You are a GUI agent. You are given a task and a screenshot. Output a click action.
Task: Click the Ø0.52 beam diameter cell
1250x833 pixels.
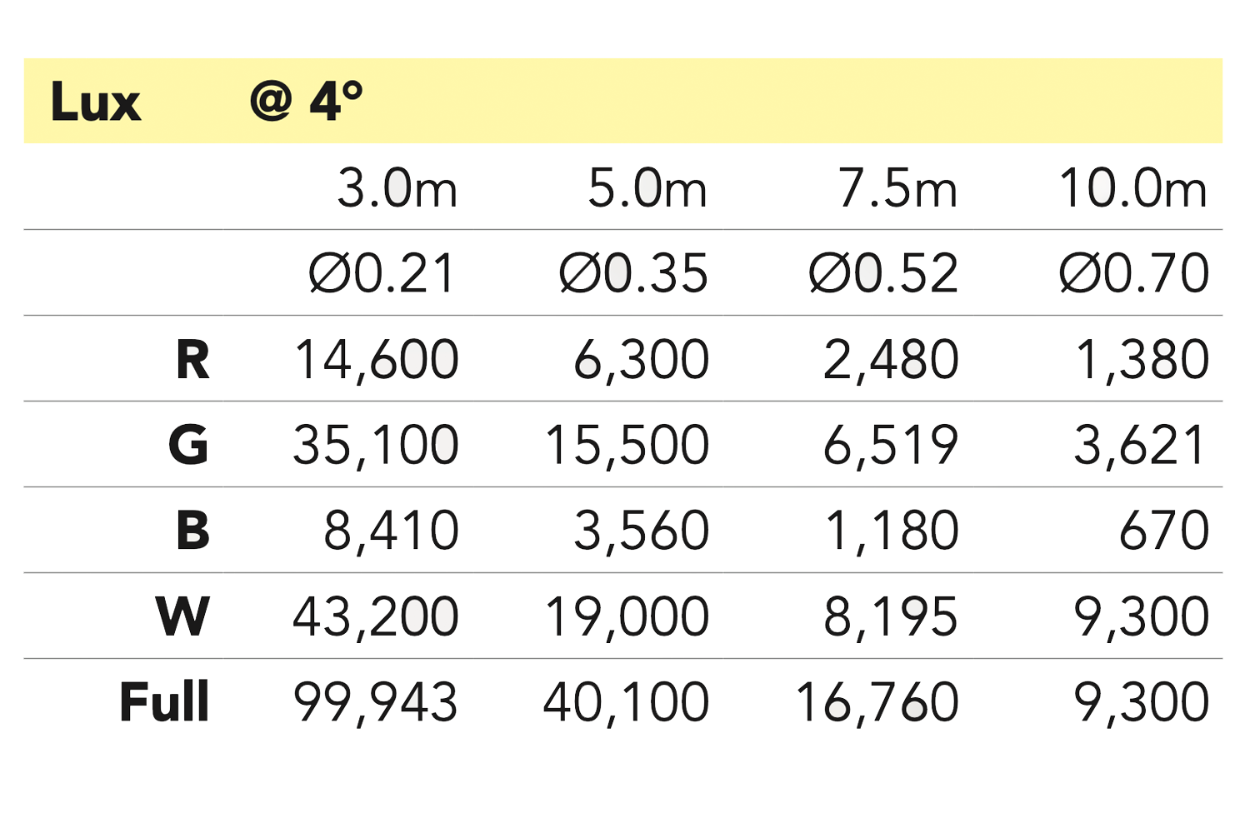click(x=883, y=273)
